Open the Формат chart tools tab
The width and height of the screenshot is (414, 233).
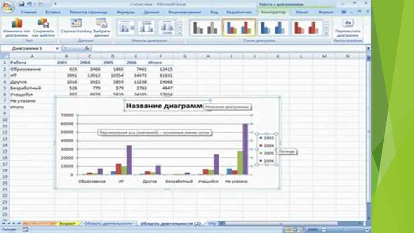[326, 12]
